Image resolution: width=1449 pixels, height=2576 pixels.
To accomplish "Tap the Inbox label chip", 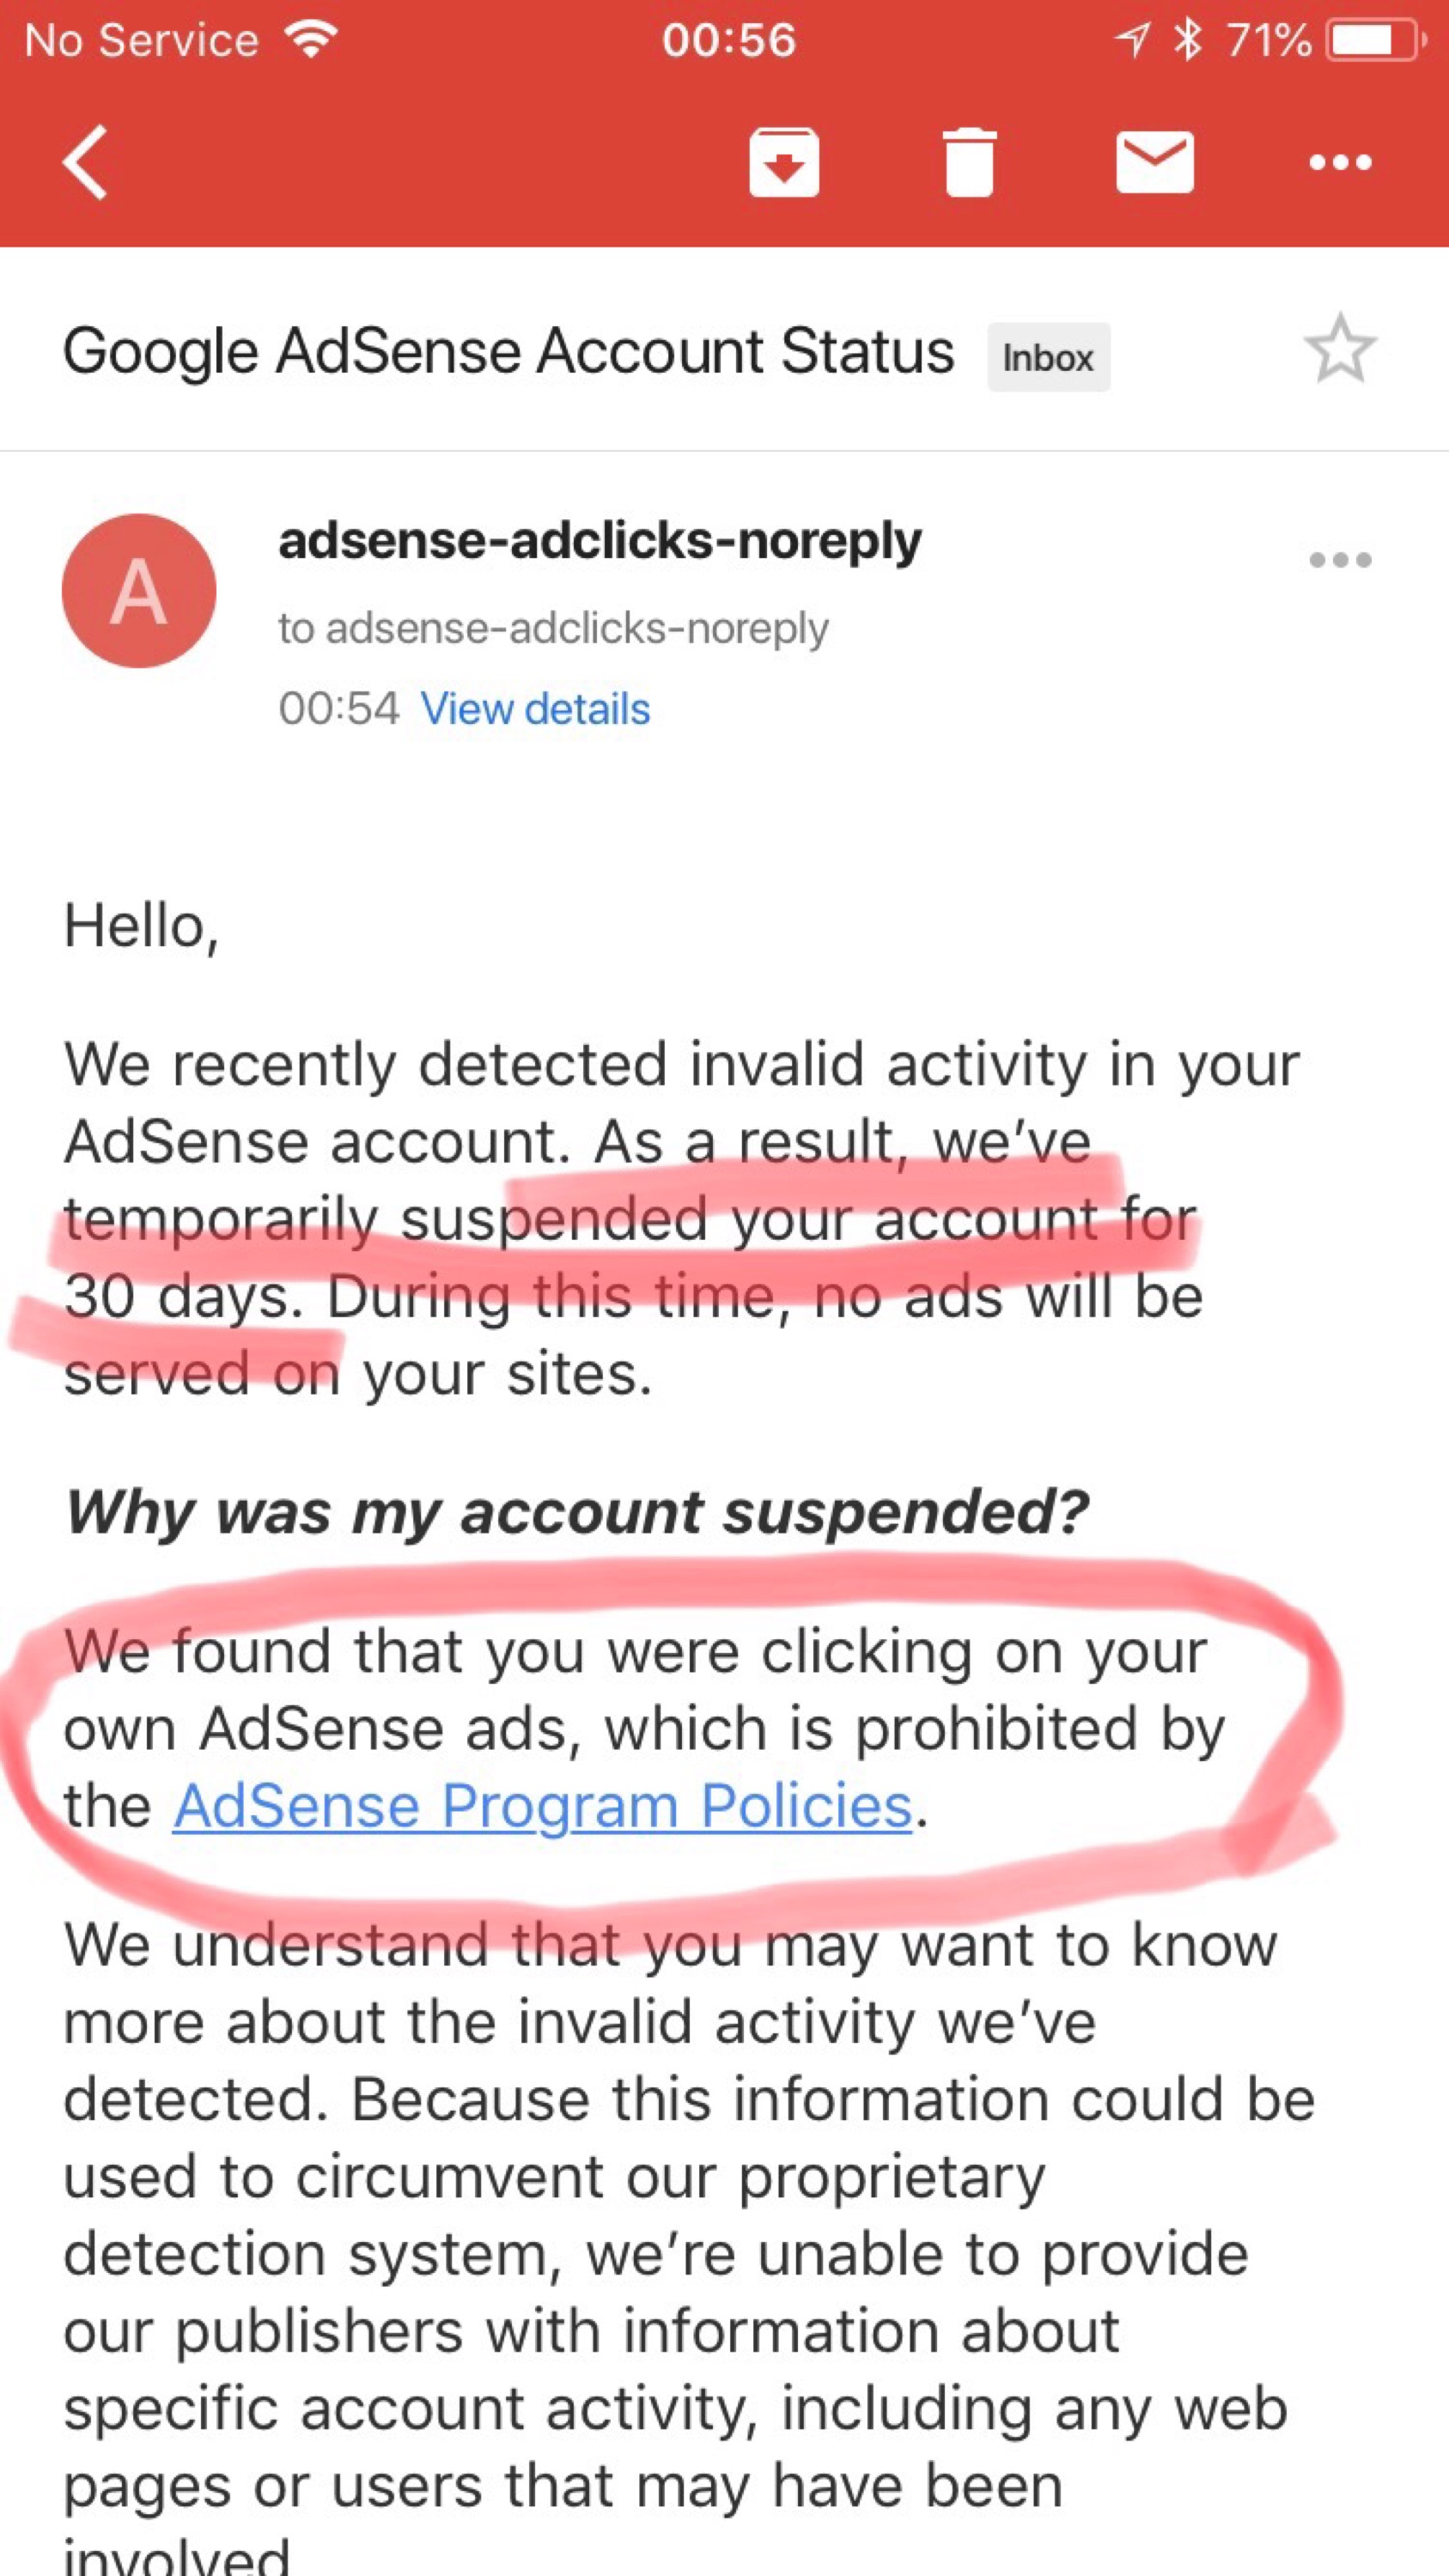I will point(1049,357).
